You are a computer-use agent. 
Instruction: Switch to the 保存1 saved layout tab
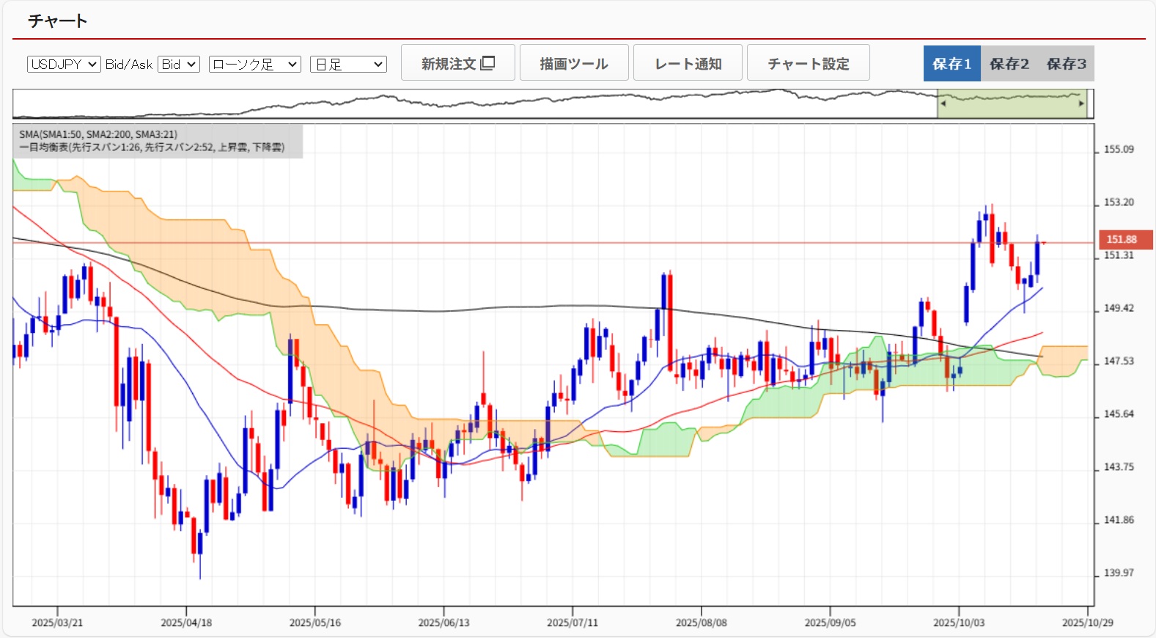tap(951, 64)
